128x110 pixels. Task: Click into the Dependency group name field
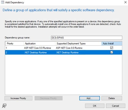[x=87, y=38]
